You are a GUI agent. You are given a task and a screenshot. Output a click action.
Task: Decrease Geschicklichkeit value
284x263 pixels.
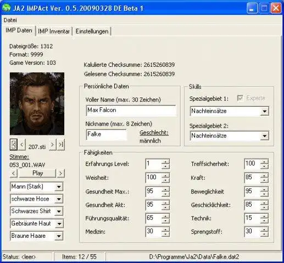(x=264, y=208)
